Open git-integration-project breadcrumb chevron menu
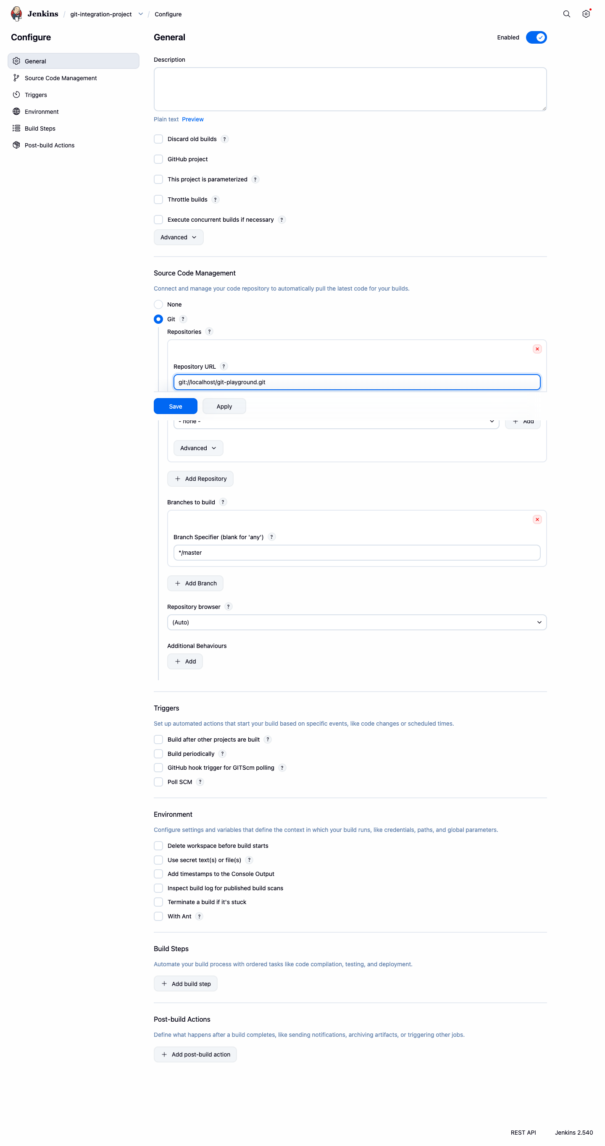The width and height of the screenshot is (605, 1146). pos(141,14)
